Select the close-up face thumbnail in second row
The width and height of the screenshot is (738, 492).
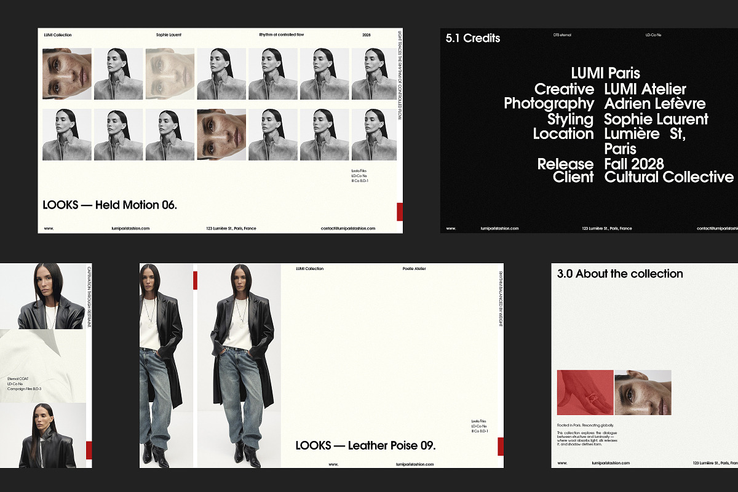point(221,135)
